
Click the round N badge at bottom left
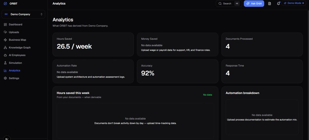(x=7, y=138)
